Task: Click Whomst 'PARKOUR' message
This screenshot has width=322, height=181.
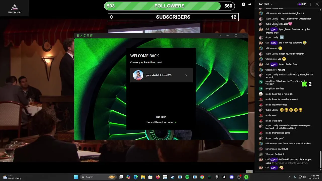Action: (280, 154)
